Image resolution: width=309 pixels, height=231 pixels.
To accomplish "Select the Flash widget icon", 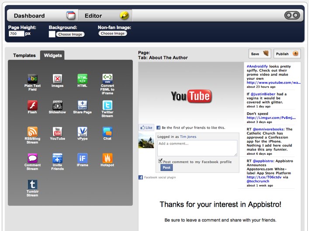I will [x=32, y=105].
